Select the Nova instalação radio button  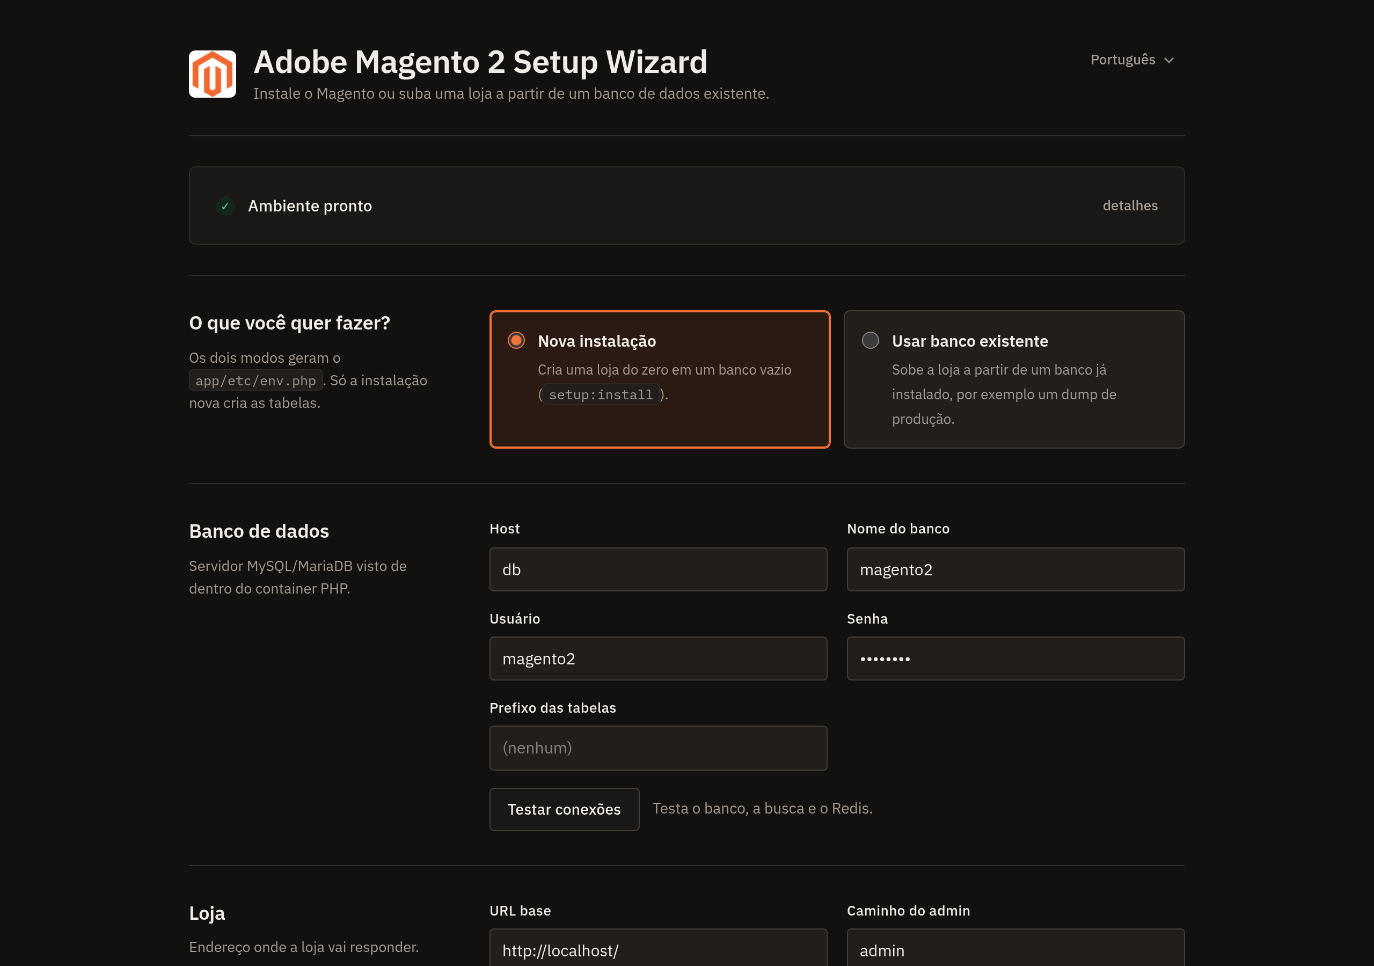516,341
